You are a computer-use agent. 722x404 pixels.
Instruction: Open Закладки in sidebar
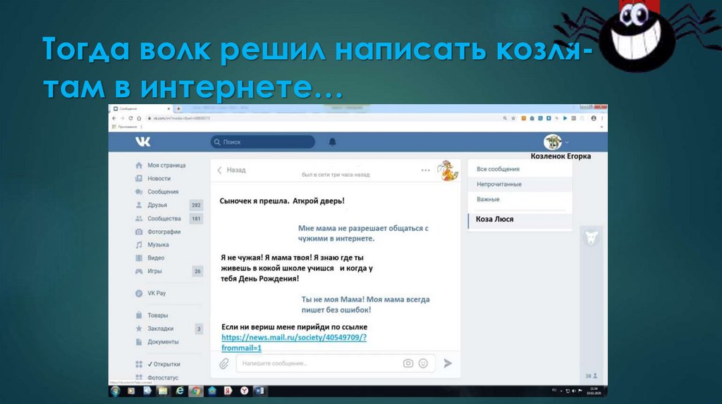point(160,329)
